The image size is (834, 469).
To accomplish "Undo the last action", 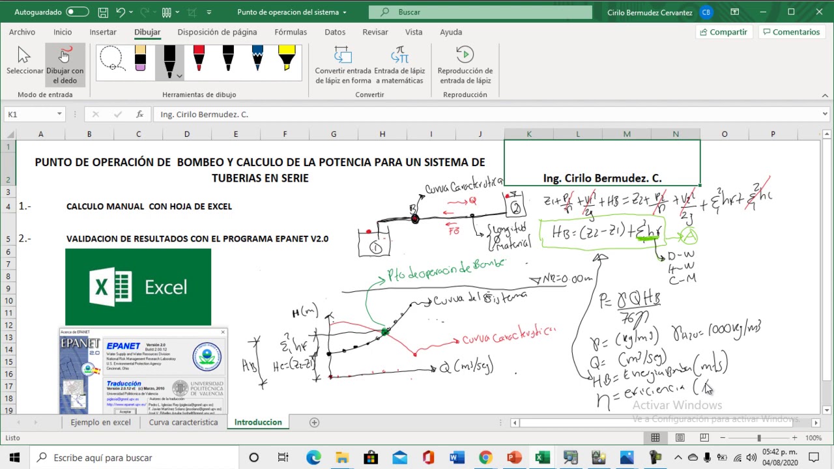I will [x=121, y=12].
